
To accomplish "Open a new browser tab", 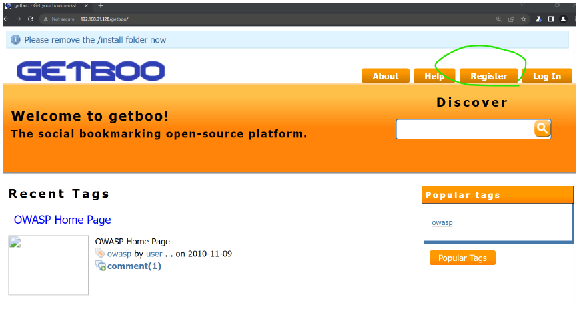I will (101, 5).
